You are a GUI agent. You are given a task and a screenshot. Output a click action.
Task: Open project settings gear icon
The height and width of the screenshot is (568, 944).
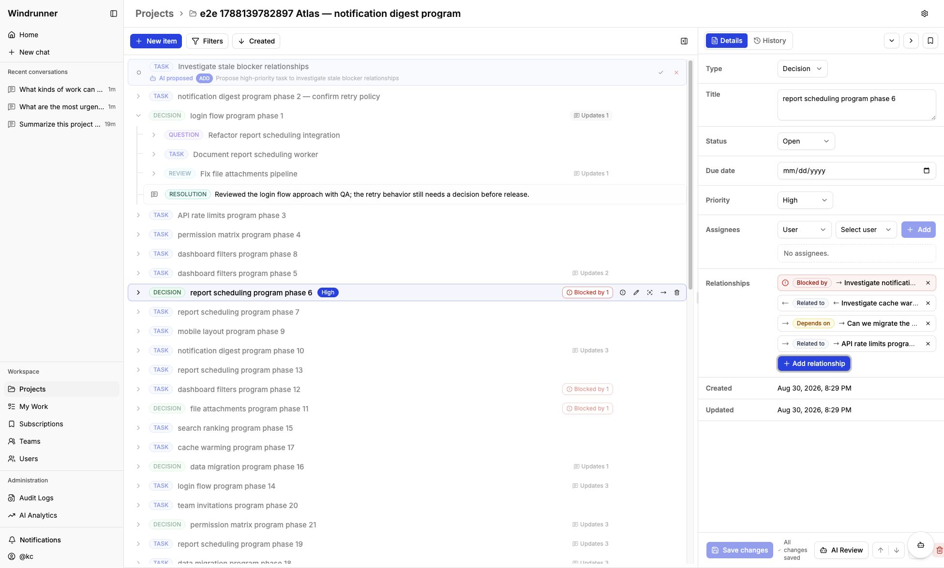tap(925, 14)
